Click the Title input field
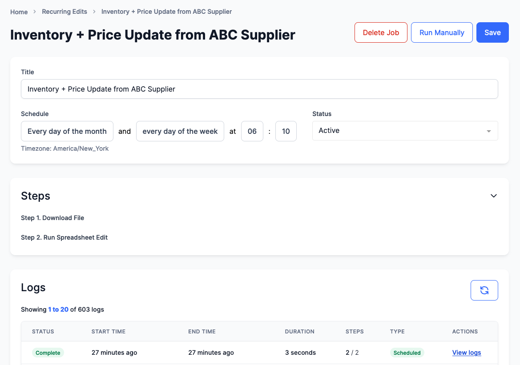 pos(259,89)
